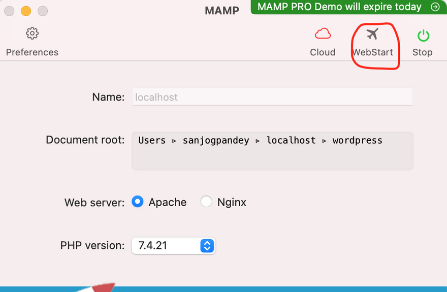Open Preferences via the gear icon
Image resolution: width=447 pixels, height=292 pixels.
[32, 34]
